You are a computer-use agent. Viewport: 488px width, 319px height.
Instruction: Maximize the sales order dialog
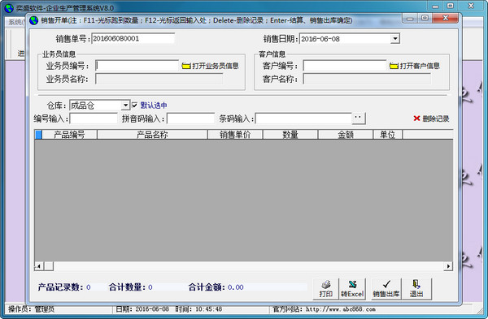(425, 19)
